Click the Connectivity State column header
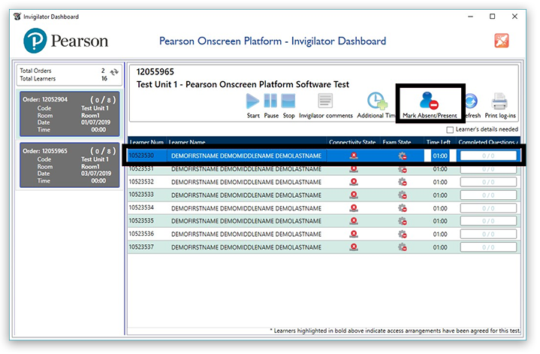Viewport: 540px width, 354px height. pyautogui.click(x=351, y=142)
